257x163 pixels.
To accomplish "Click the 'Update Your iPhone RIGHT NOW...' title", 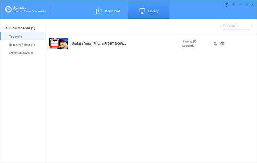I will (x=98, y=43).
